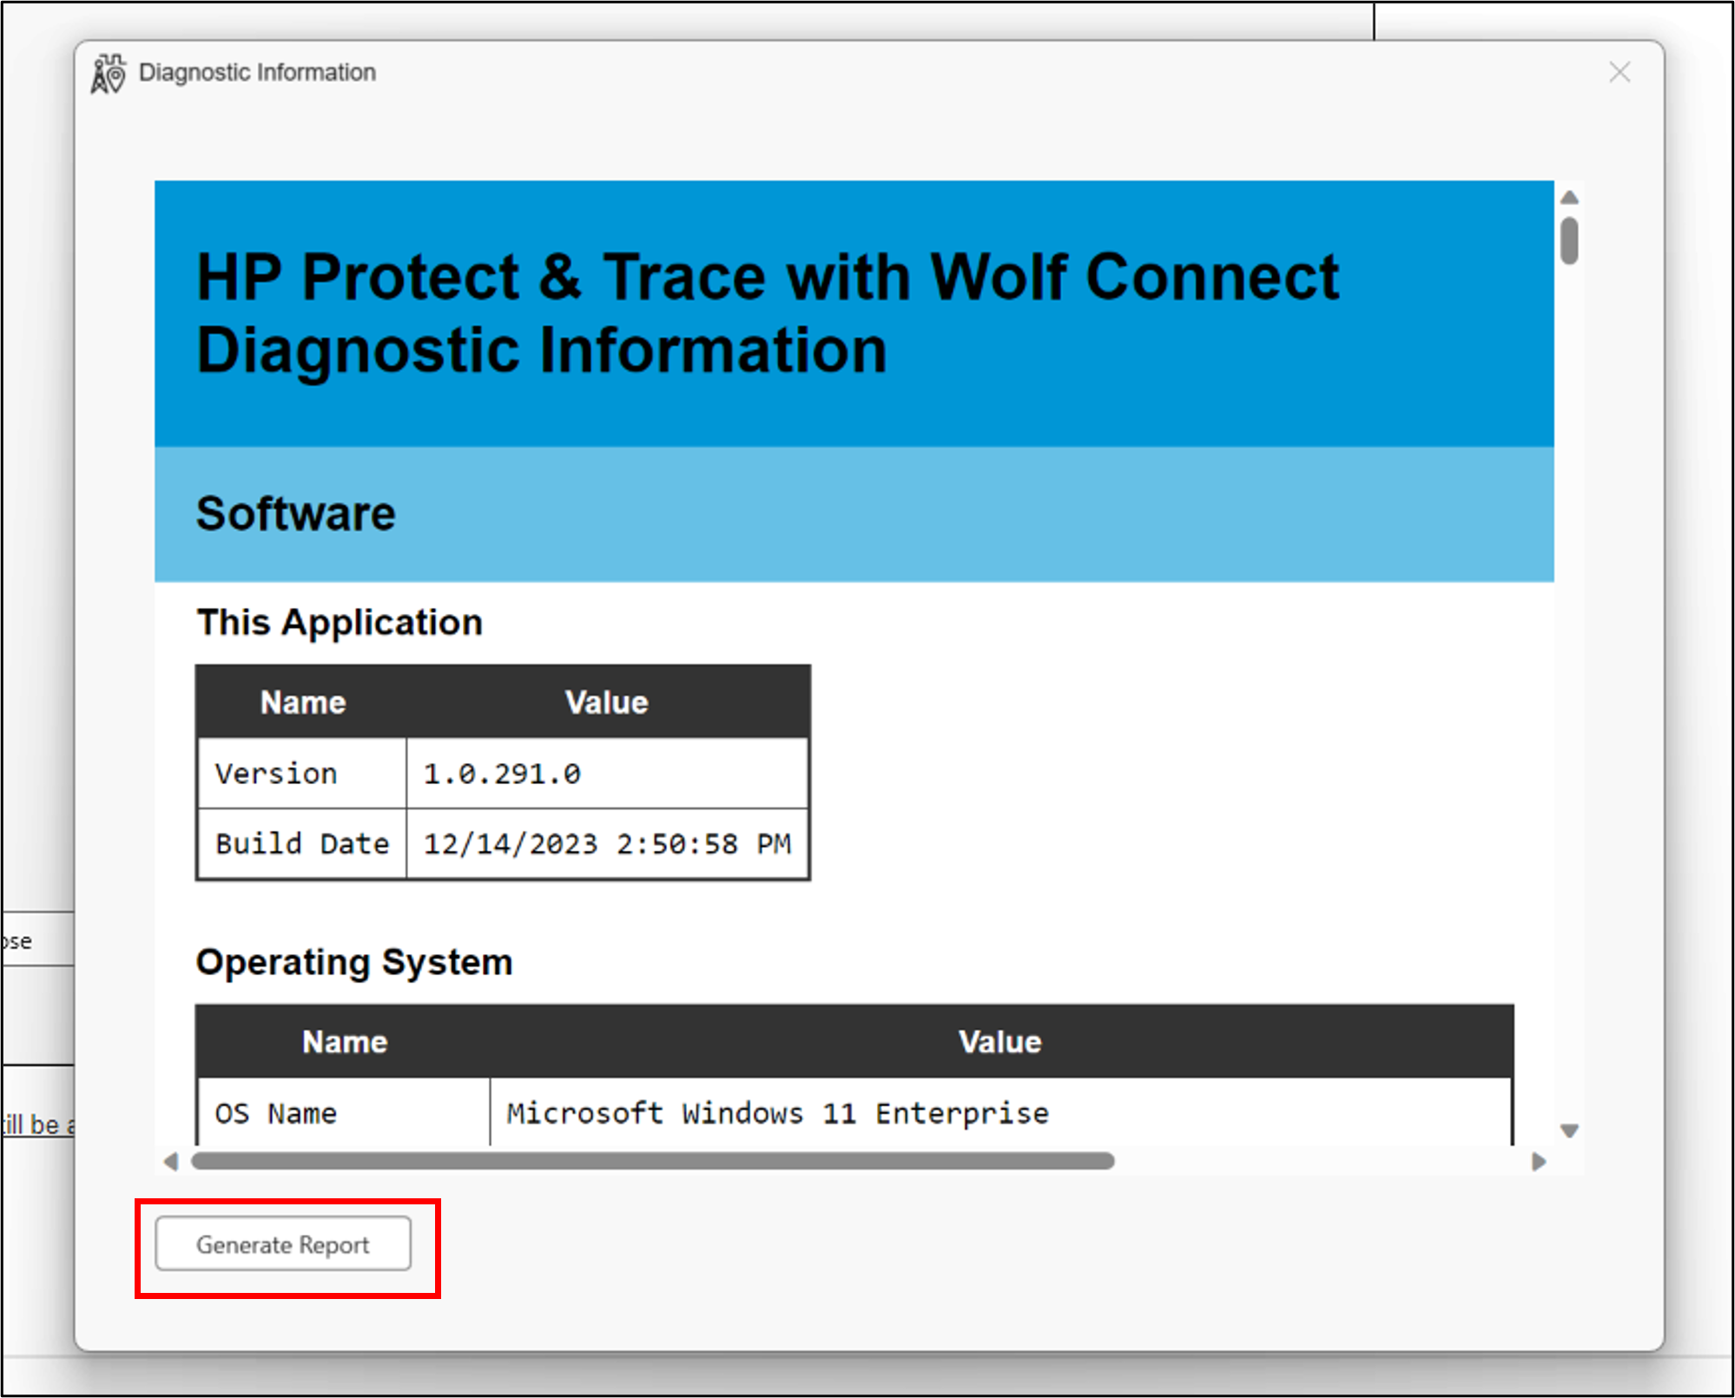1735x1398 pixels.
Task: Click the This Application heading
Action: (x=339, y=622)
